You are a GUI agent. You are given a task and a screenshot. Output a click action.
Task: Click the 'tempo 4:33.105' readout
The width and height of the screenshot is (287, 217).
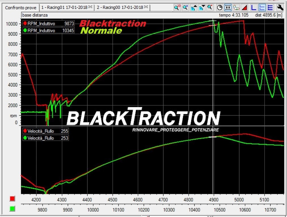coord(234,15)
